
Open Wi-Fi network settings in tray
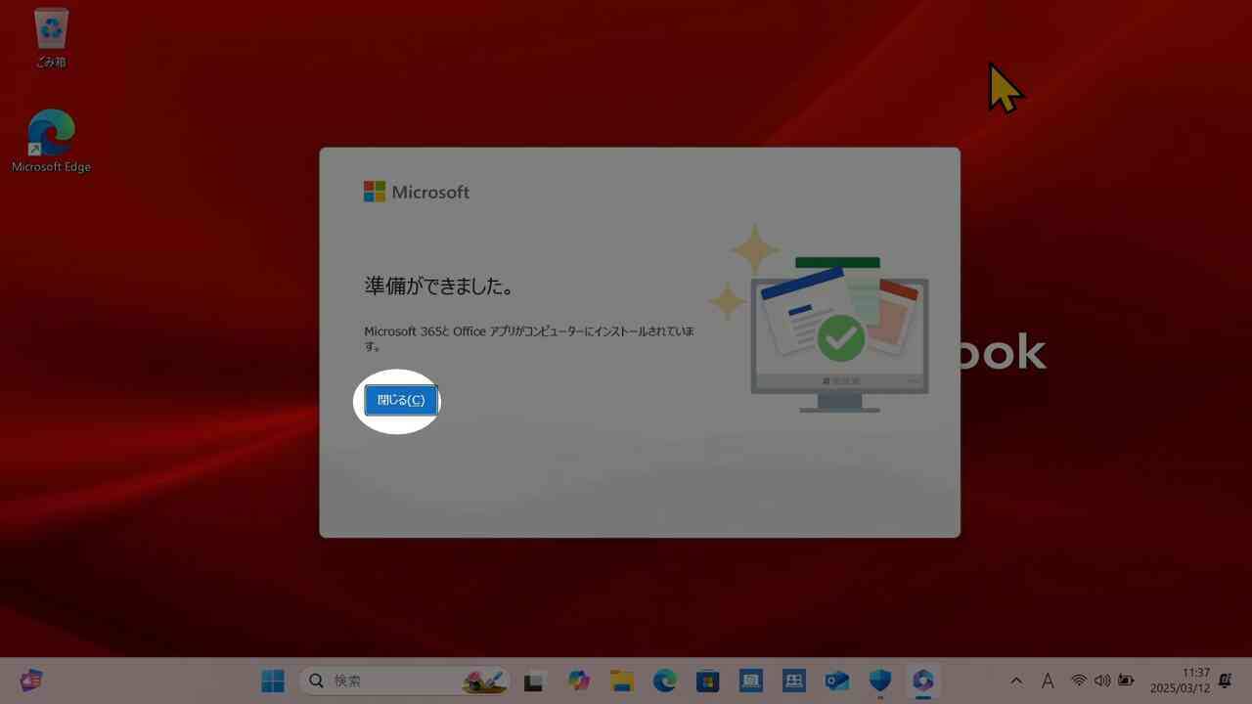pos(1079,681)
